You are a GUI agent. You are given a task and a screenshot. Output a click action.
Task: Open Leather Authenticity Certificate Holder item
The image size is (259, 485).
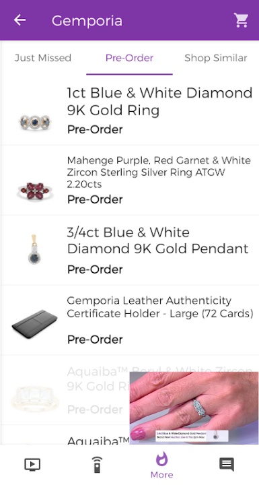coord(129,320)
